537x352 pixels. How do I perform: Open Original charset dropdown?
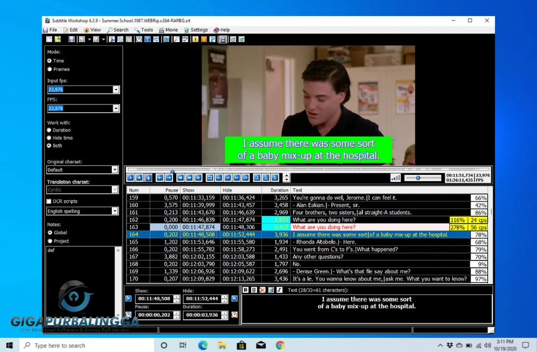(115, 170)
